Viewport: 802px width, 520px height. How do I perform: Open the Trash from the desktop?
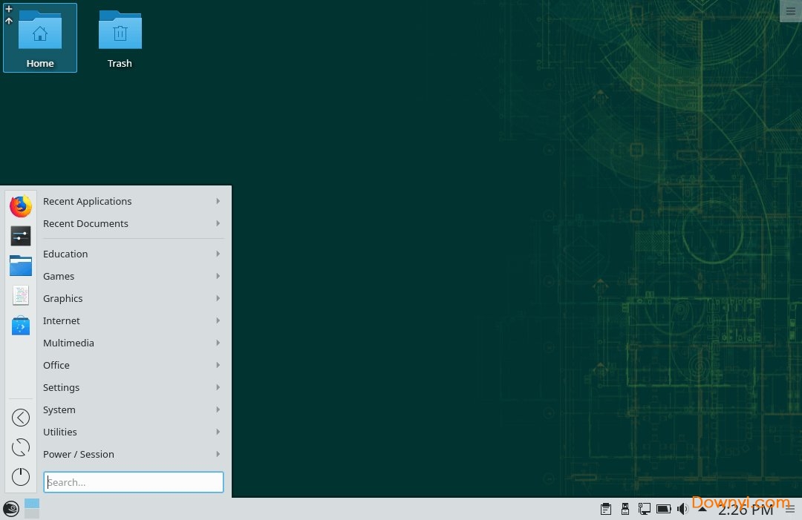[x=120, y=33]
